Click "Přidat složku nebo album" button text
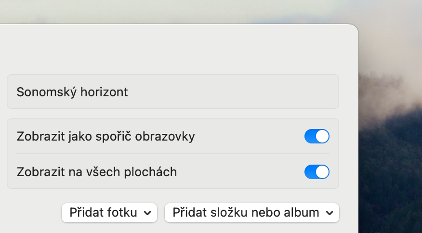422x233 pixels. (246, 212)
